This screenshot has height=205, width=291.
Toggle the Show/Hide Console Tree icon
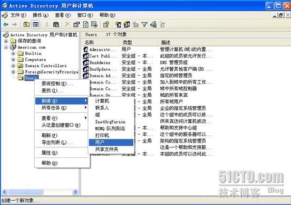coord(35,24)
